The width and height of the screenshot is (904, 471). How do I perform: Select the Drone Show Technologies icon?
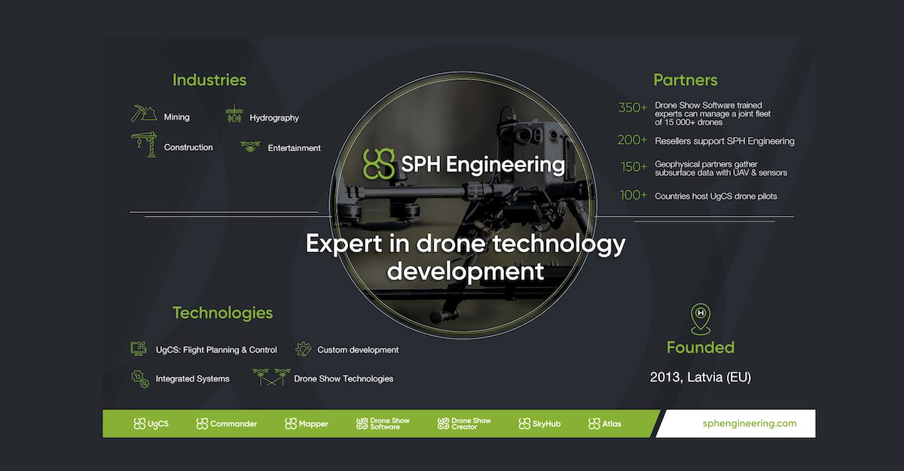(273, 376)
